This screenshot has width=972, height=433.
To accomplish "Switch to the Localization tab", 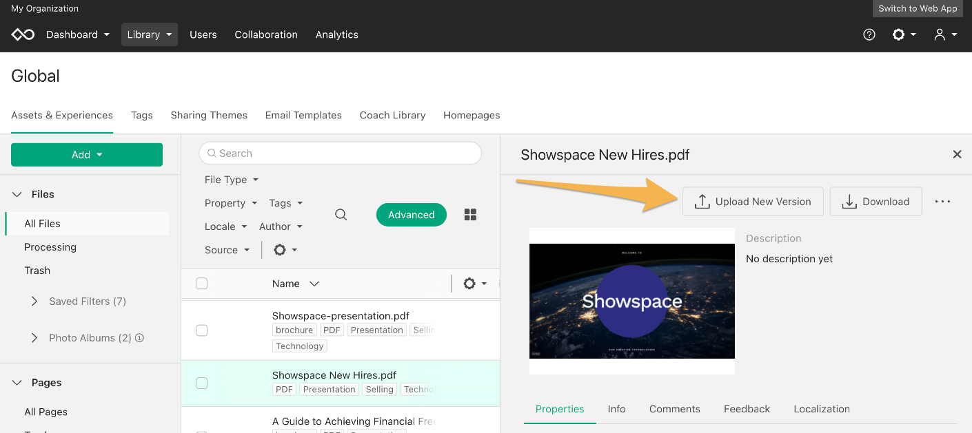I will click(x=822, y=409).
